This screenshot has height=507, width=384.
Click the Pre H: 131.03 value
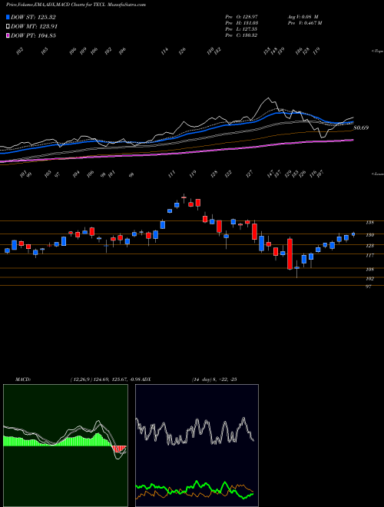pyautogui.click(x=241, y=23)
